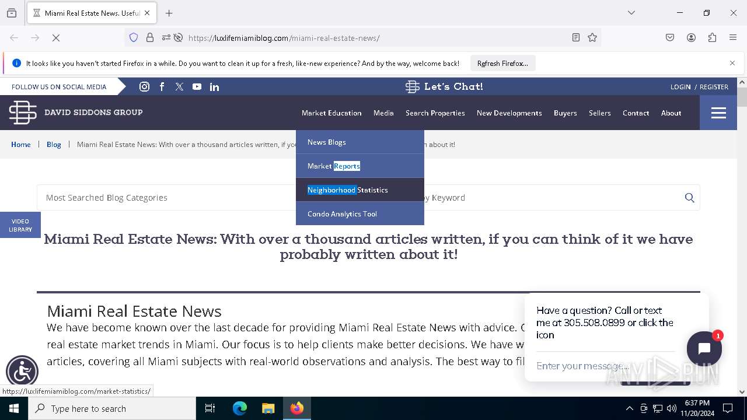Image resolution: width=747 pixels, height=420 pixels.
Task: Open the Firefox View icon
Action: pos(12,13)
